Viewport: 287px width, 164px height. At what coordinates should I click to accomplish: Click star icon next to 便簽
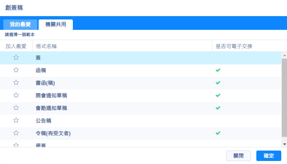(x=16, y=145)
